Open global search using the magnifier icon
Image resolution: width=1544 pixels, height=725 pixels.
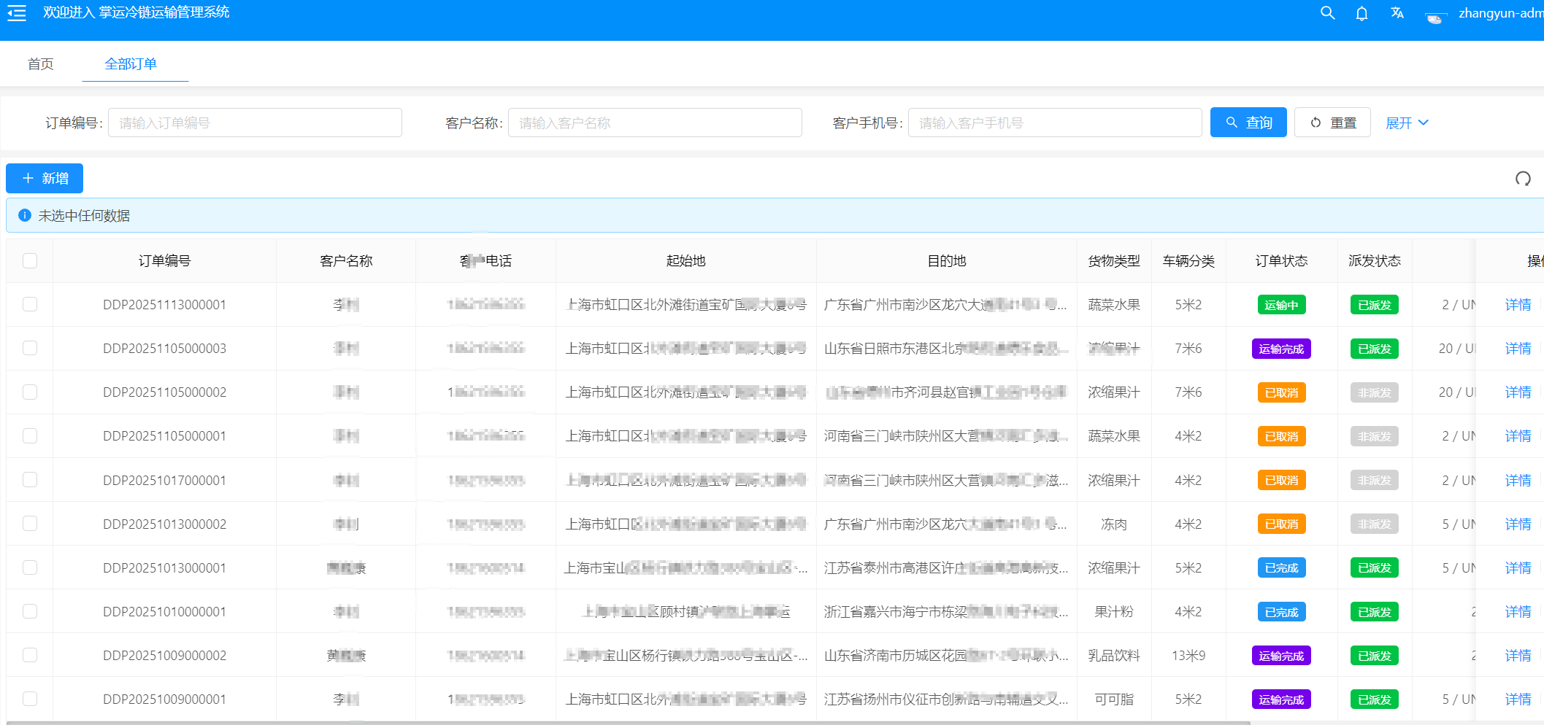[1327, 12]
